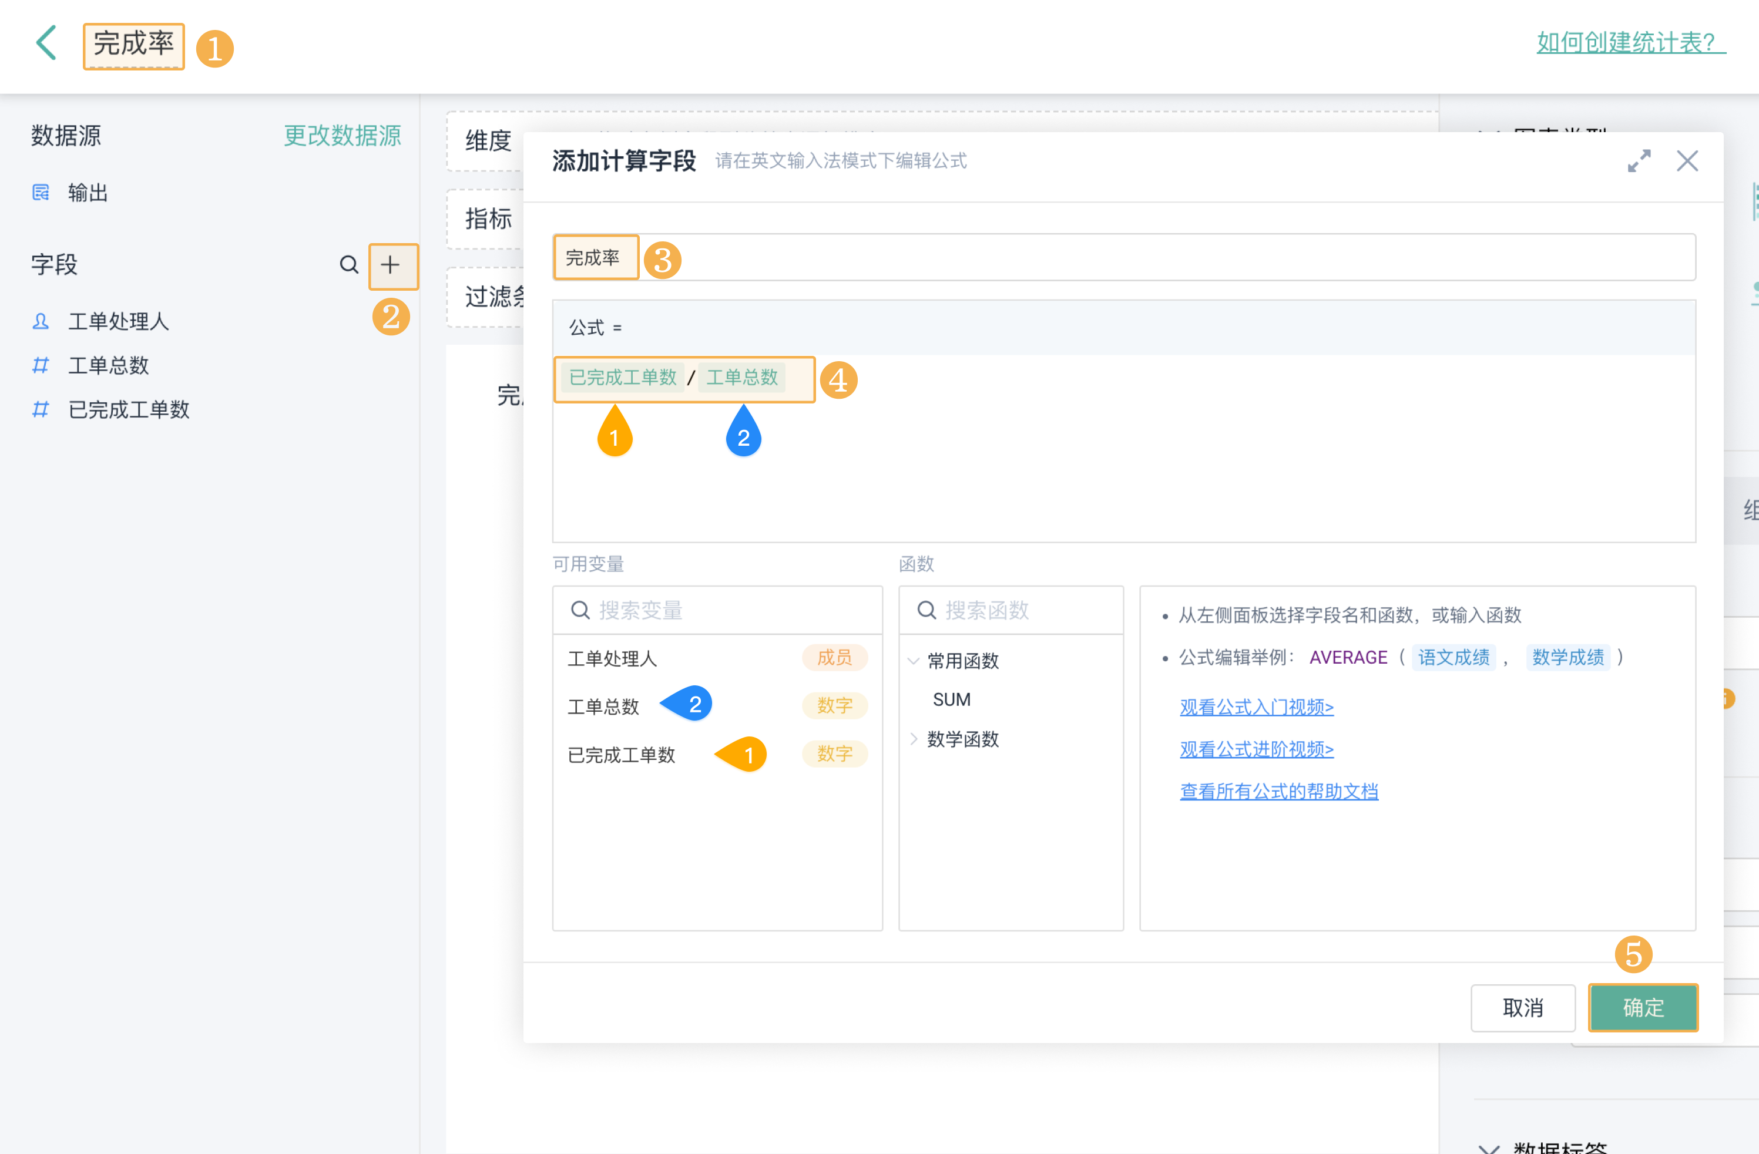This screenshot has width=1759, height=1154.
Task: Close the add calculated field dialog
Action: point(1687,161)
